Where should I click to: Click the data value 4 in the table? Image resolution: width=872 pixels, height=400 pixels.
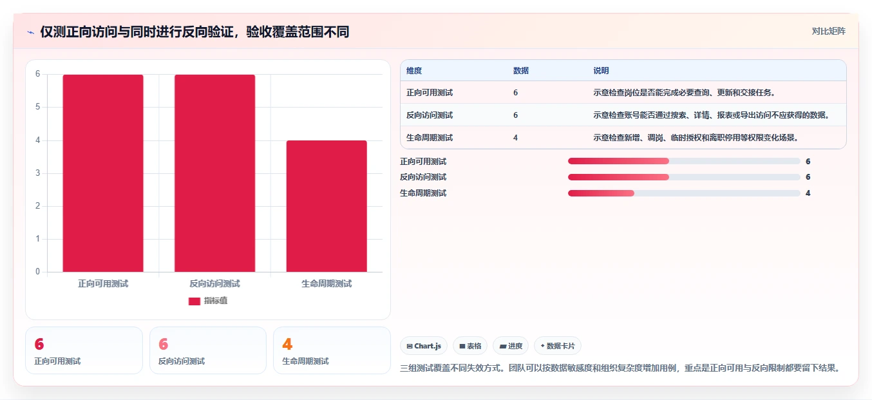516,138
